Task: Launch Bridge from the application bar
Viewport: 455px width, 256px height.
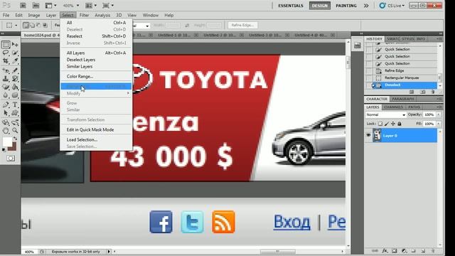Action: 23,6
